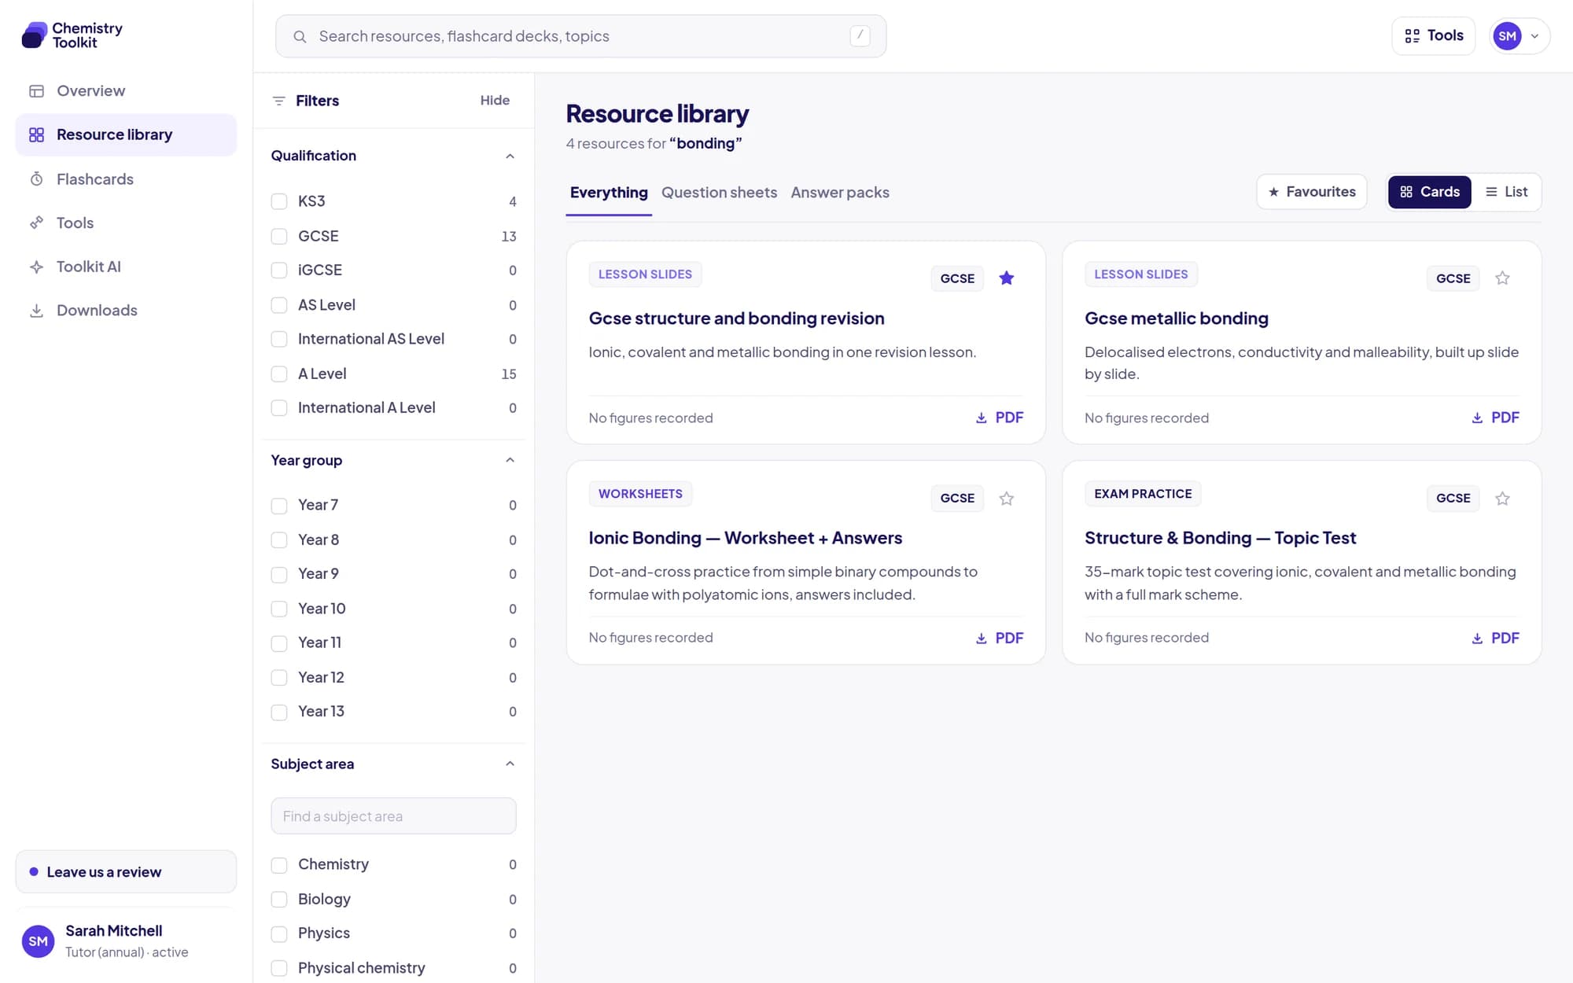
Task: Click the search magnifier icon
Action: (300, 36)
